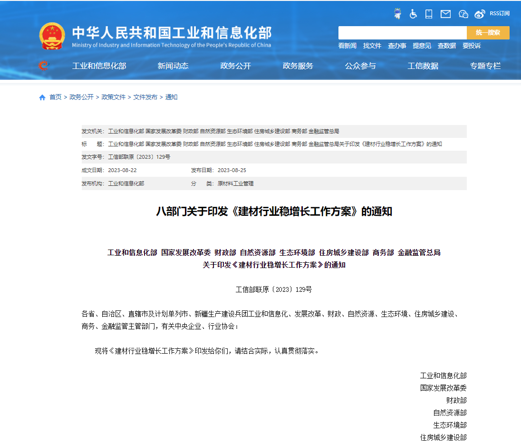
Task: Switch to the 新闻动态 menu item
Action: [173, 66]
